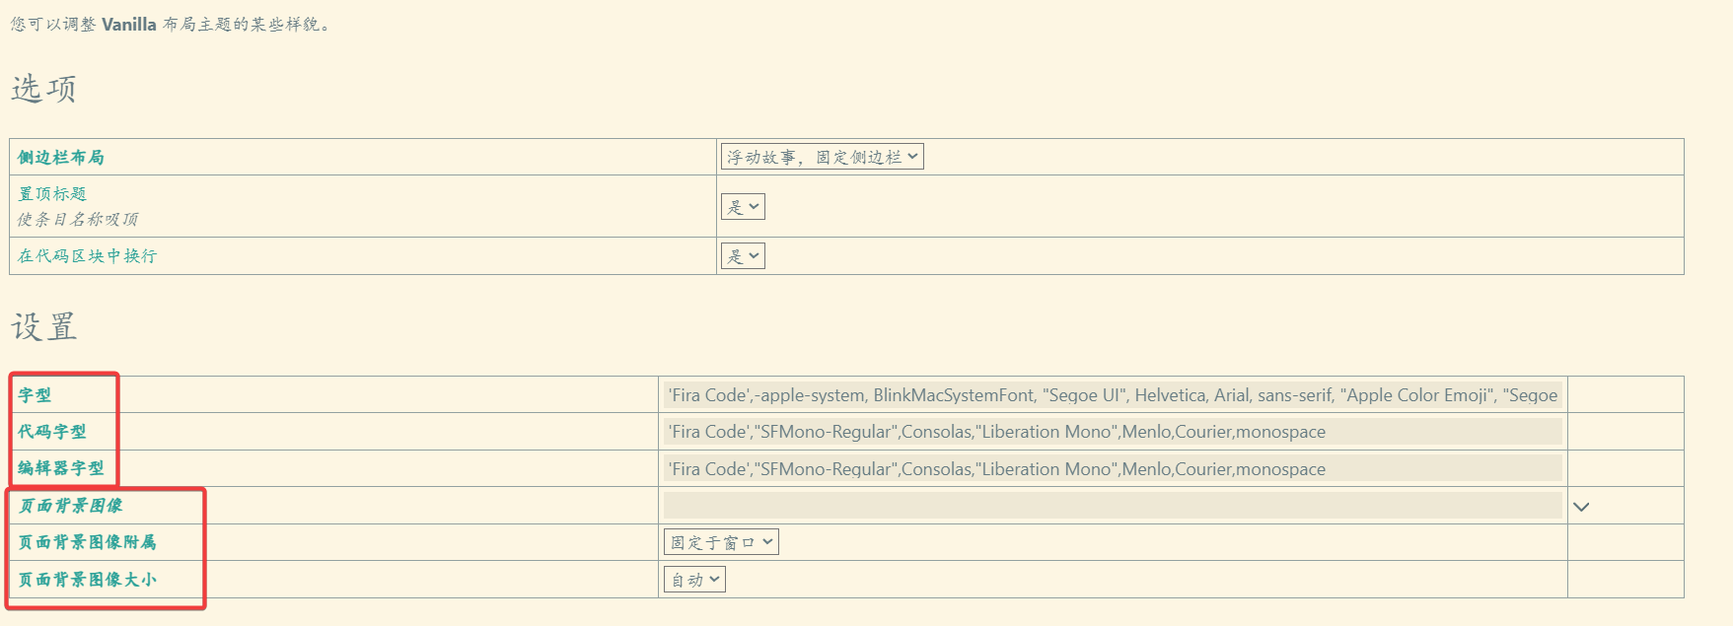Screen dimensions: 1733x626
Task: Click the 编辑器字型 setting link
Action: click(x=61, y=468)
